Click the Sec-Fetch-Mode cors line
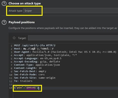Viewport: 118px width, 98px height. [x=29, y=74]
